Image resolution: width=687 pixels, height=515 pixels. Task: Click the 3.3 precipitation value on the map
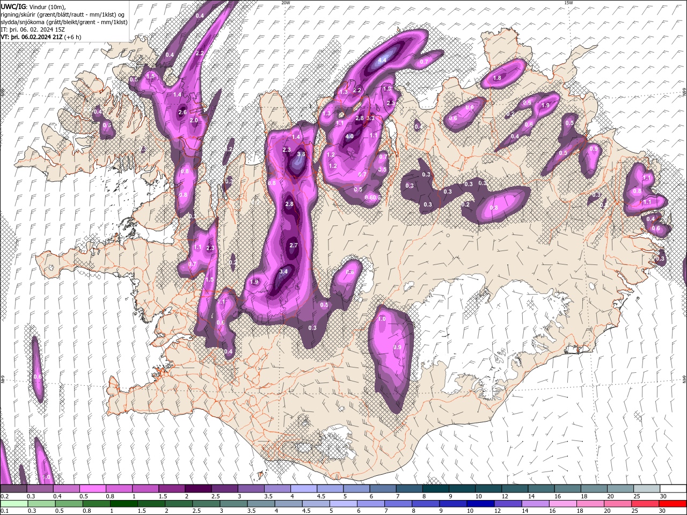point(370,118)
